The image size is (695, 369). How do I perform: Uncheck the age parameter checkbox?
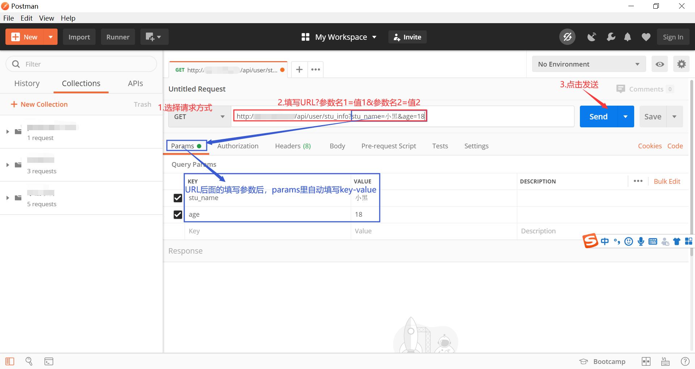click(x=178, y=215)
